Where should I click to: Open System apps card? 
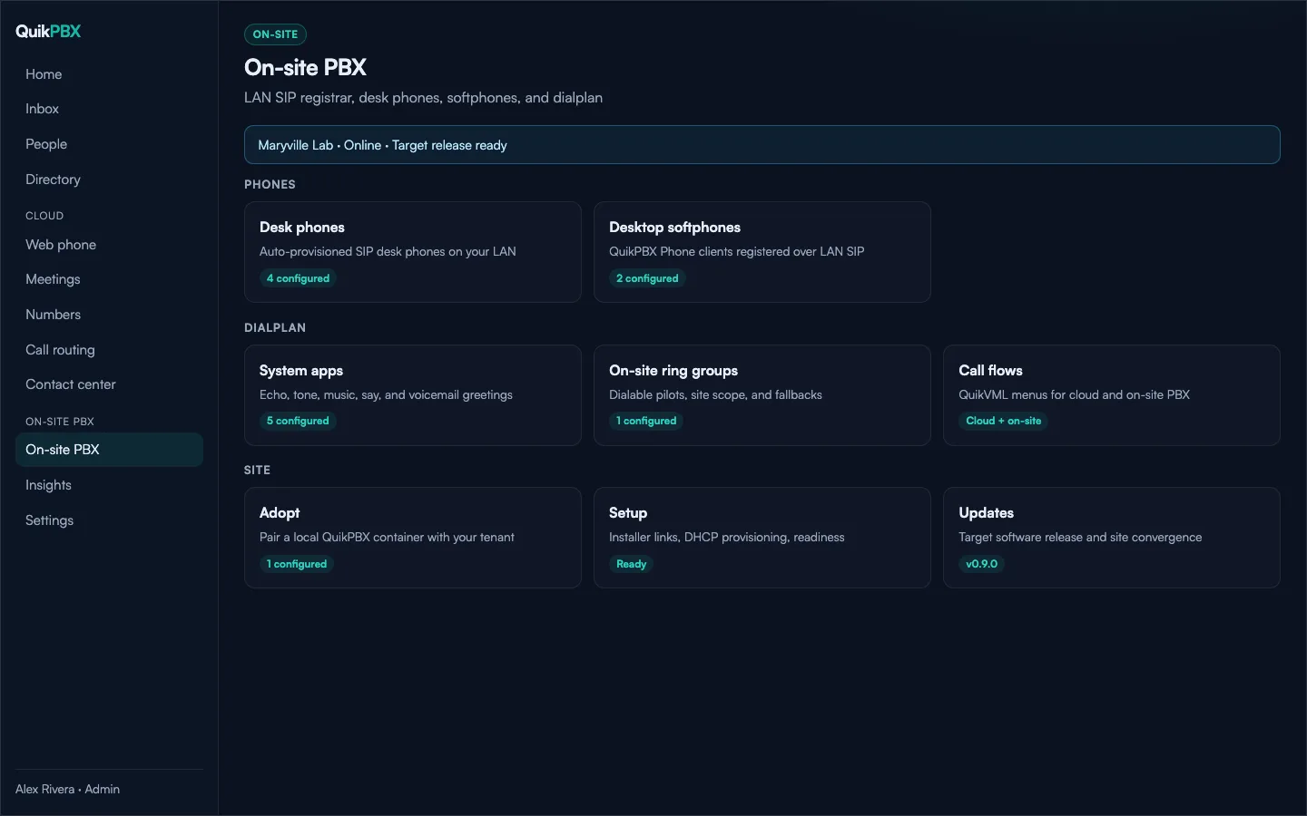[x=413, y=395]
